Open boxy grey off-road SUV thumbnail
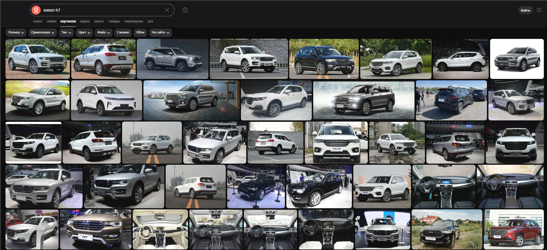 pos(173,59)
